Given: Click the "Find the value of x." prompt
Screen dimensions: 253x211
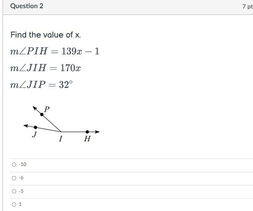Looking at the screenshot, I should (45, 35).
